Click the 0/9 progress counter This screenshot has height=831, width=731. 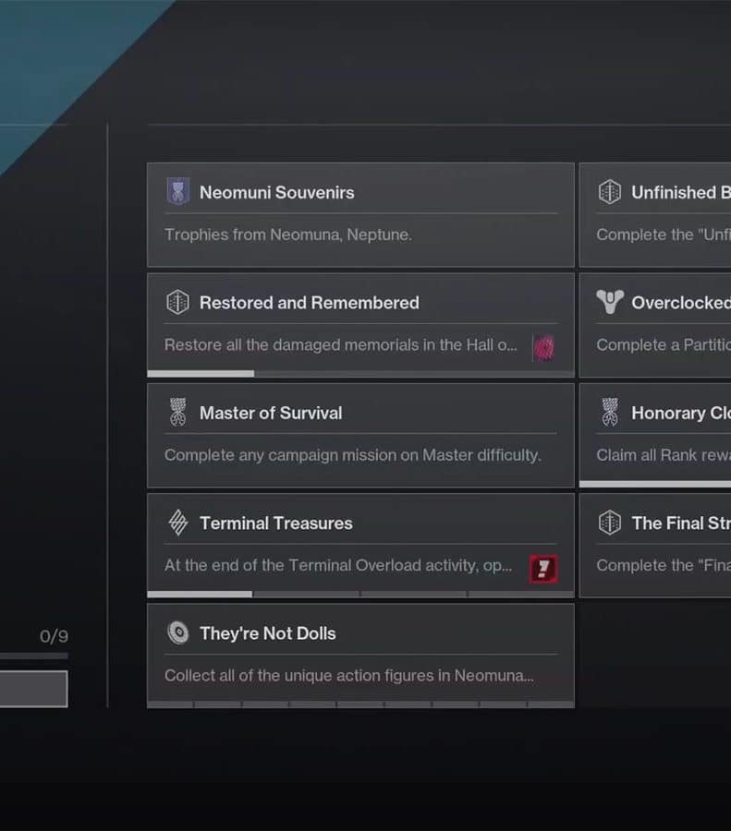[x=55, y=636]
